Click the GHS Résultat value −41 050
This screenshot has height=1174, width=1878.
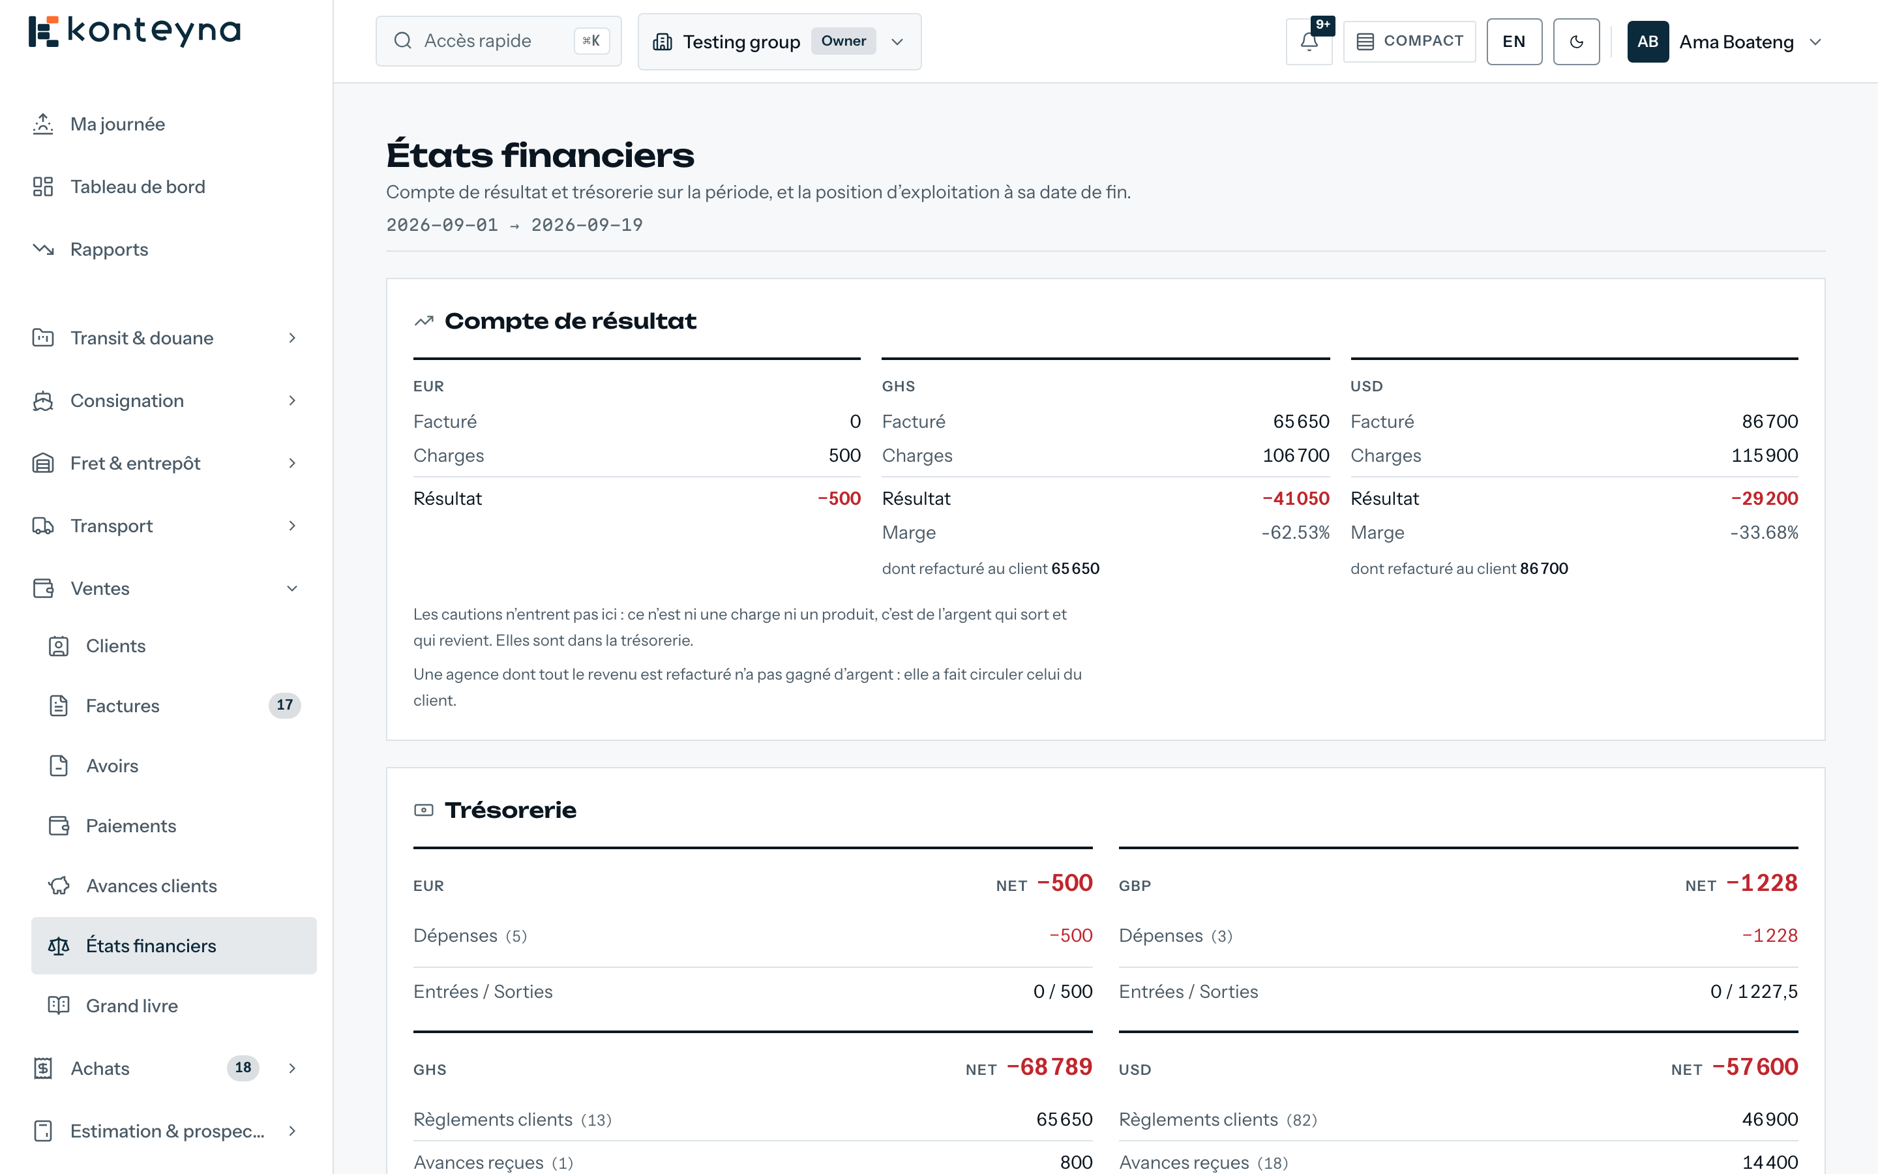1296,498
